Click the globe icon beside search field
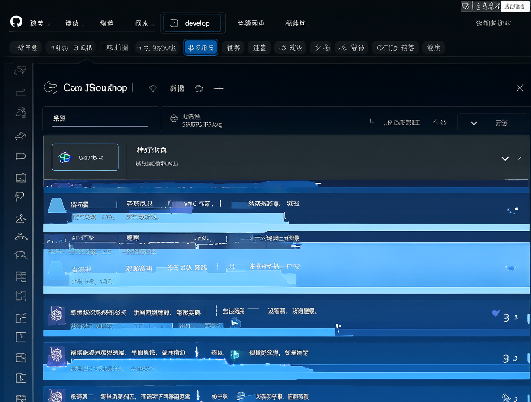The width and height of the screenshot is (531, 402). pos(174,118)
